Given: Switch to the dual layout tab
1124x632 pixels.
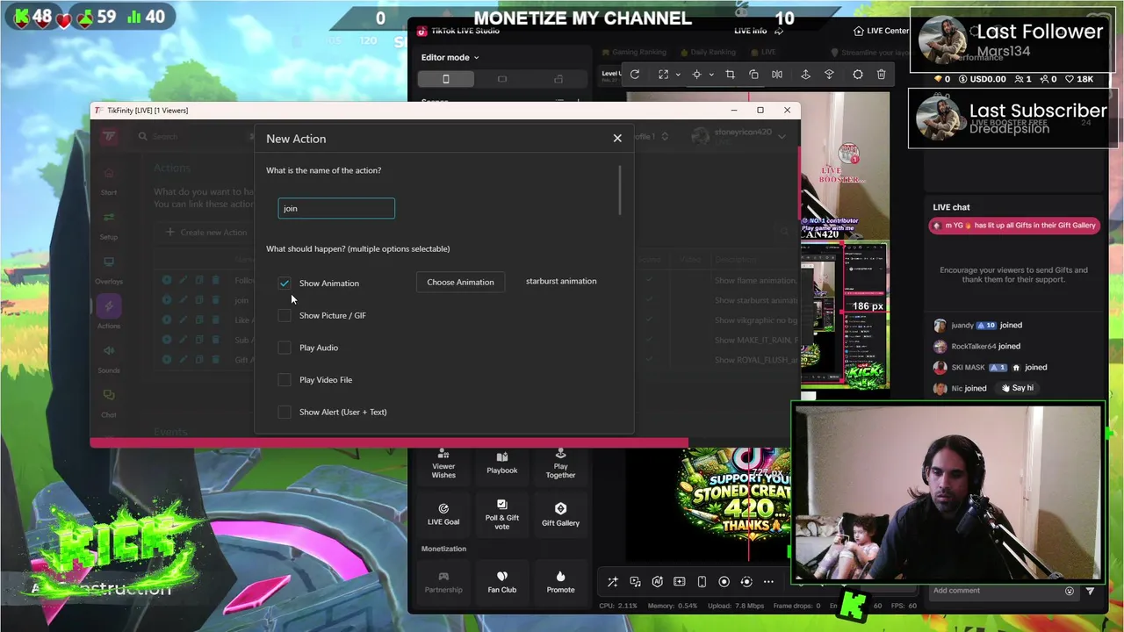Looking at the screenshot, I should [558, 79].
